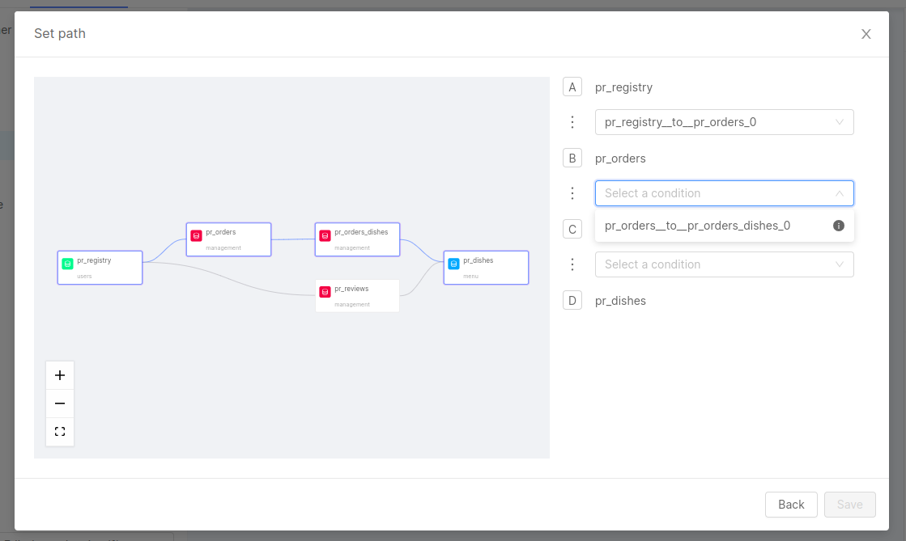Expand the kebab menu beside step A
906x541 pixels.
572,121
